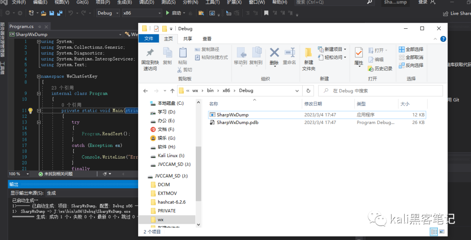The height and width of the screenshot is (240, 471).
Task: Click the Navigate Backward icon in Visual Studio
Action: pos(7,13)
